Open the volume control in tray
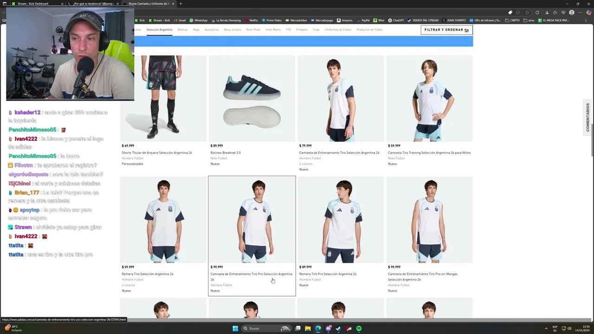The width and height of the screenshot is (594, 334). (x=570, y=328)
